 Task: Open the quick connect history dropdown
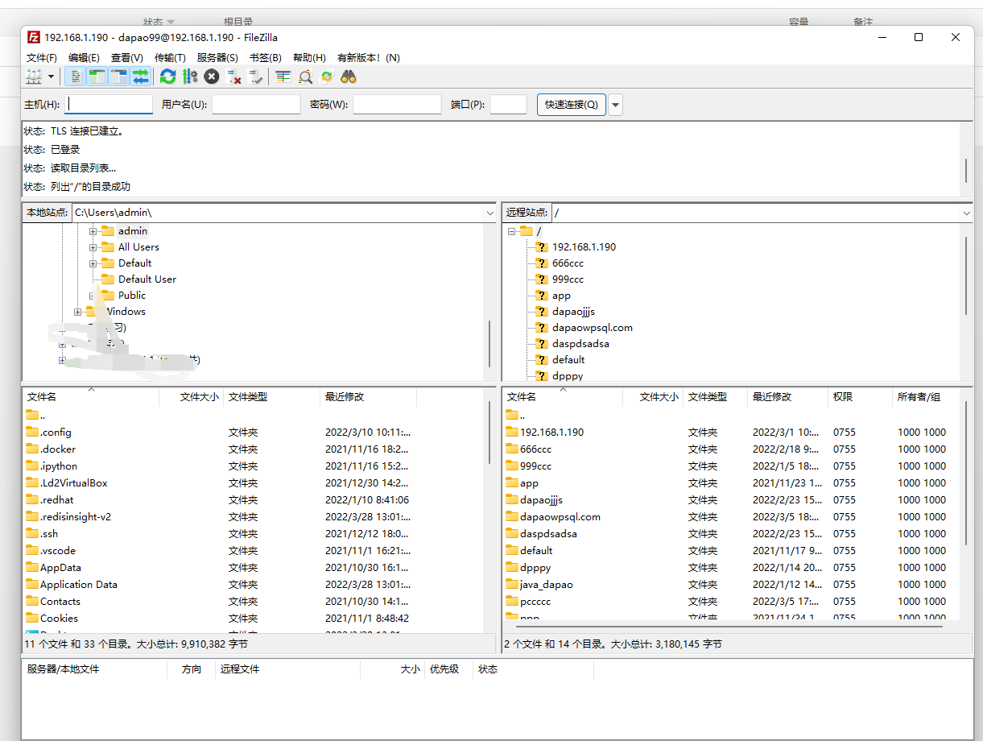(x=616, y=105)
